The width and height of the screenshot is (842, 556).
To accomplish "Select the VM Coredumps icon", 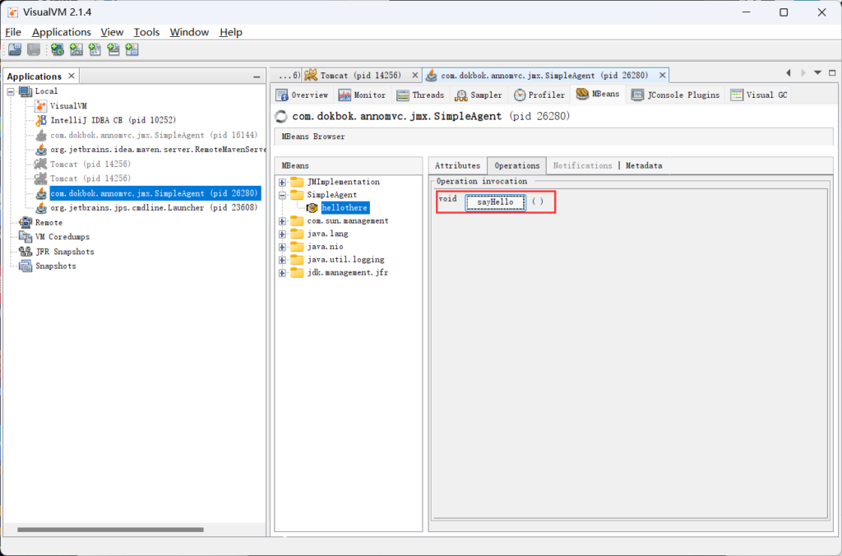I will [x=25, y=237].
